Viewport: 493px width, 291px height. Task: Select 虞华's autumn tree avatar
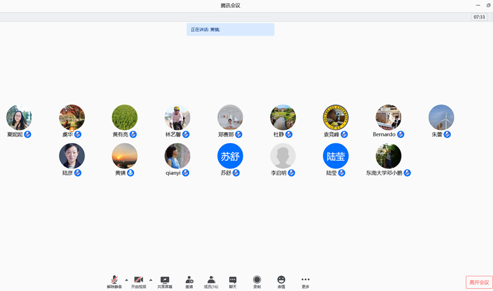coord(72,117)
